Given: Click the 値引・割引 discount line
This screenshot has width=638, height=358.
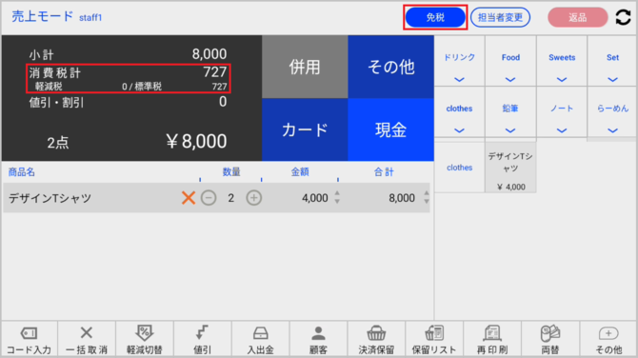Looking at the screenshot, I should (128, 102).
